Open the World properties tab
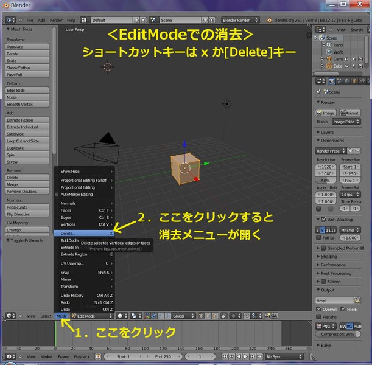This screenshot has height=365, width=372. [x=346, y=82]
